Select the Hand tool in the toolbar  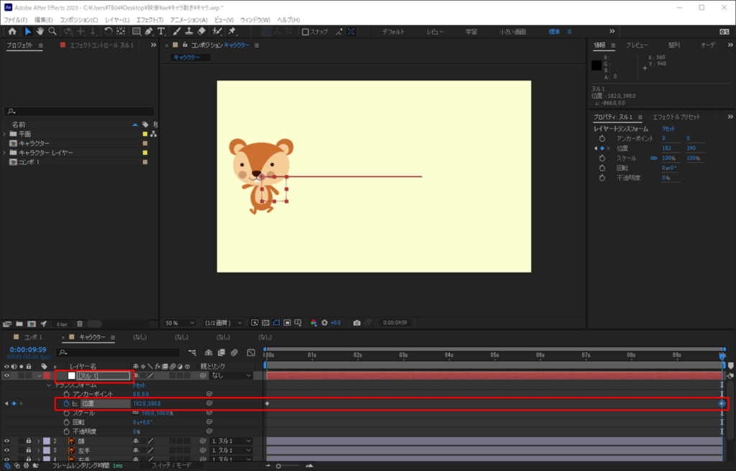[x=40, y=32]
